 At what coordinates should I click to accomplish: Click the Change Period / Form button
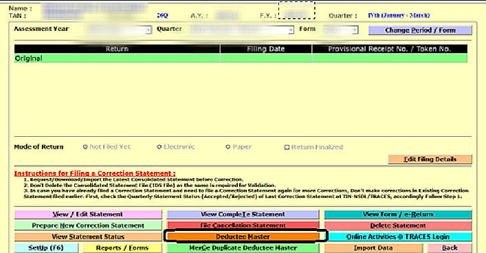[420, 30]
